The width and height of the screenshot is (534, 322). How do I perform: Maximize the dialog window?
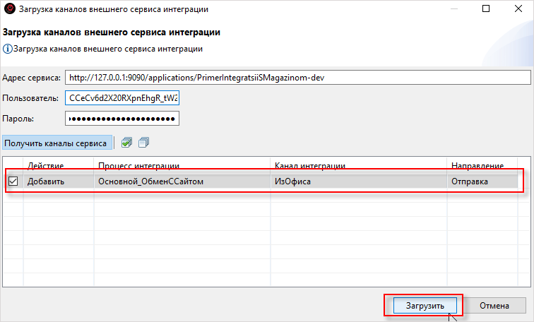coord(487,11)
